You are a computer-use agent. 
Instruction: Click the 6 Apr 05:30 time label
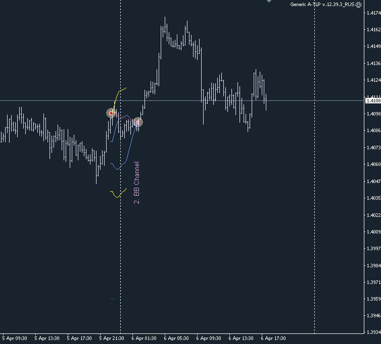[x=176, y=338]
